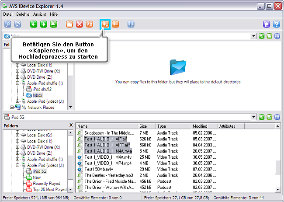Select iPod shufl2 in upper tree
Viewport: 284px width, 202px height.
coord(42,89)
